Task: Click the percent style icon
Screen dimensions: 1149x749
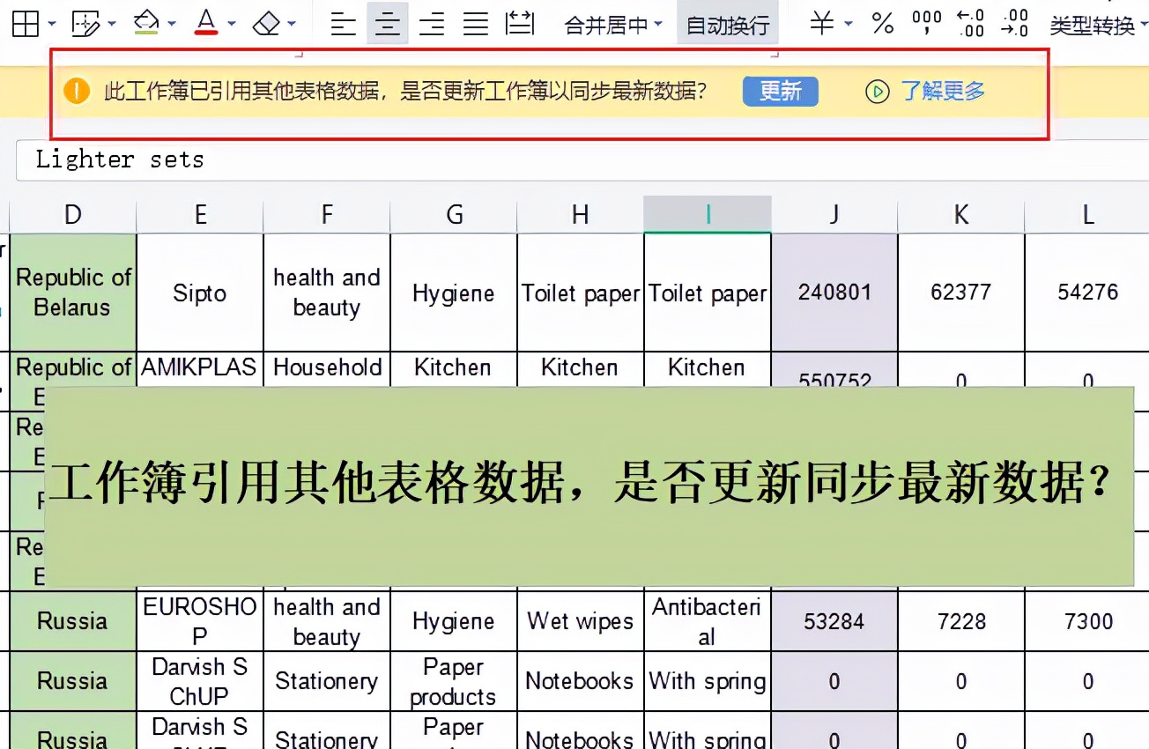Action: click(882, 24)
